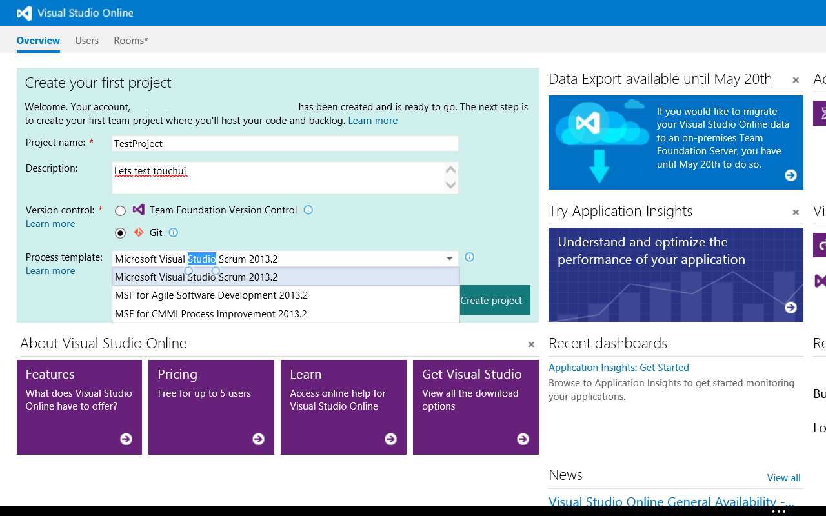
Task: Select the Git radio button
Action: 121,233
